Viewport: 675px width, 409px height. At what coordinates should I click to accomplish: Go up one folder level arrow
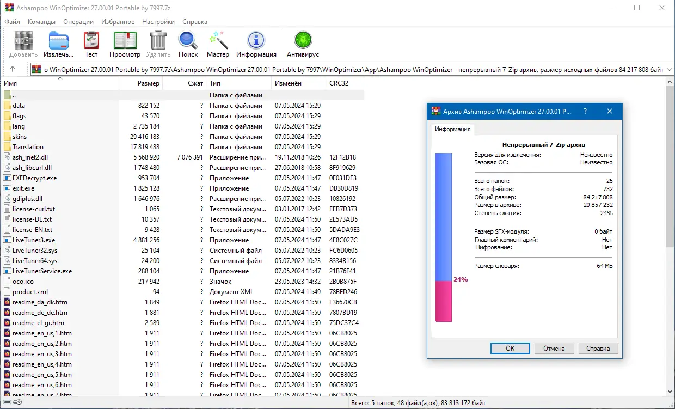click(13, 69)
